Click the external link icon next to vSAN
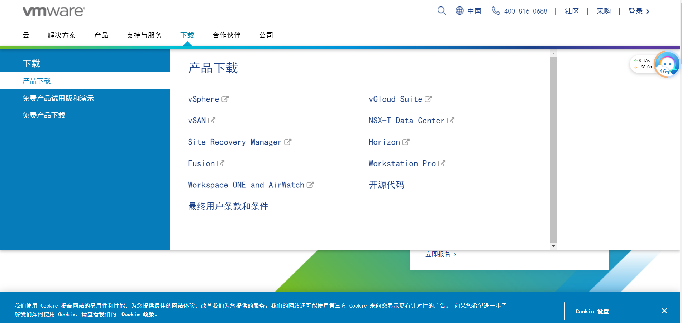The width and height of the screenshot is (682, 323). pos(212,121)
